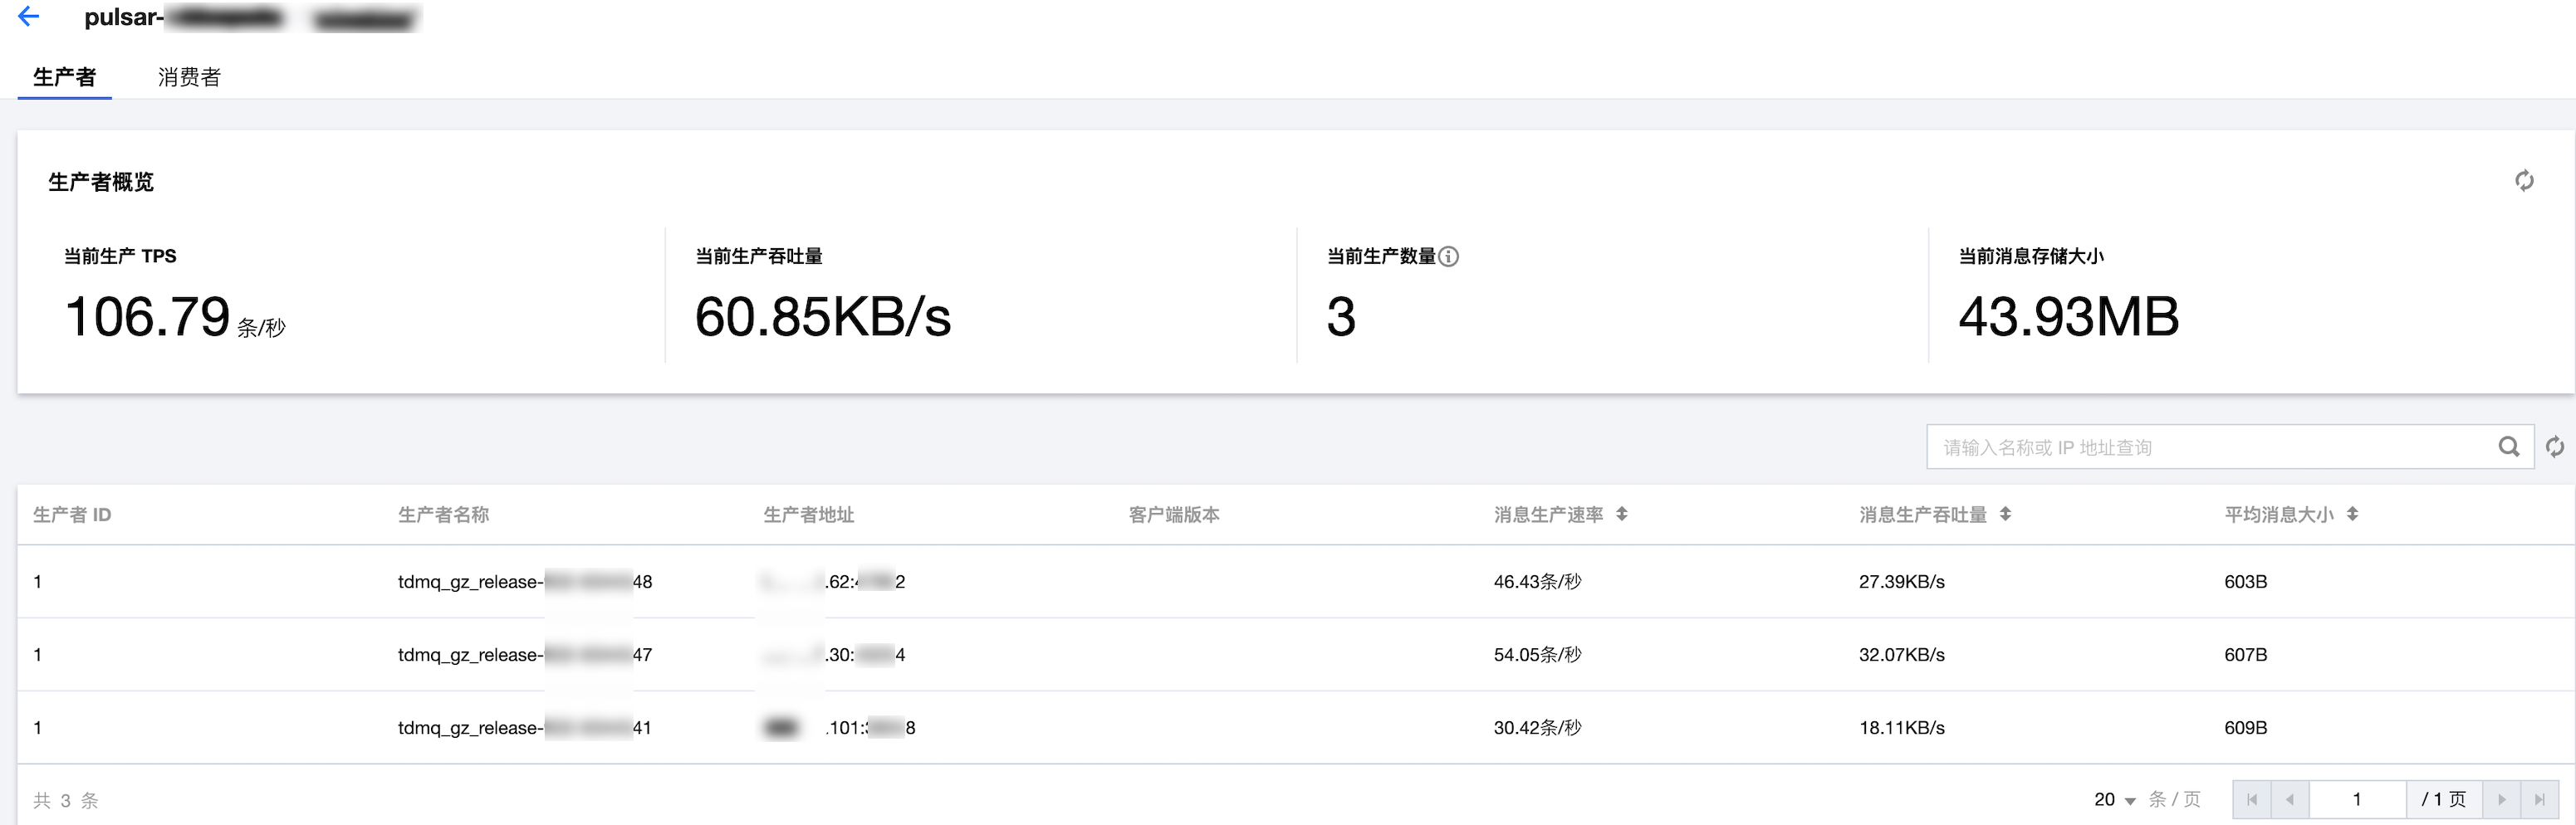
Task: Focus the name or IP search field
Action: tap(2210, 447)
